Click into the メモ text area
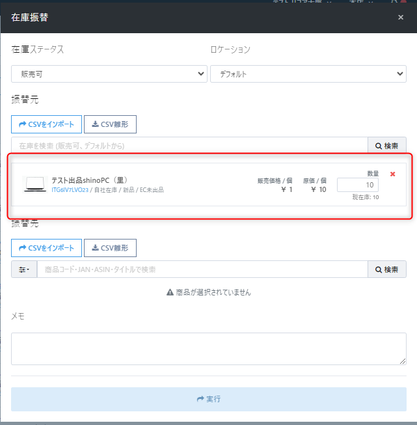The width and height of the screenshot is (417, 425). tap(208, 349)
